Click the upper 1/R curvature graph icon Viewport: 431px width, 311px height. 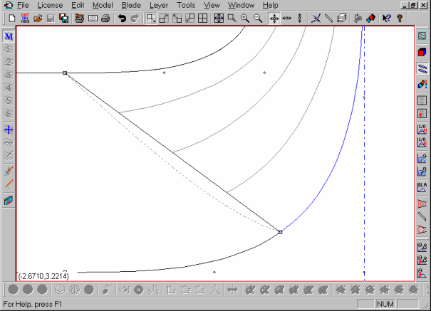click(x=422, y=130)
